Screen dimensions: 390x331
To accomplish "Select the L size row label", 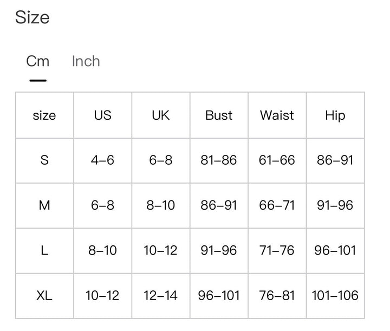I will tap(44, 250).
